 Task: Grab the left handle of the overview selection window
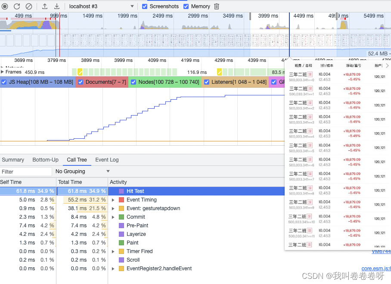pyautogui.click(x=250, y=16)
